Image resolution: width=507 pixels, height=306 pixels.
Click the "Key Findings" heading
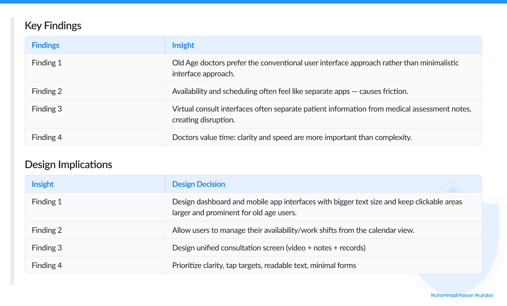(53, 25)
